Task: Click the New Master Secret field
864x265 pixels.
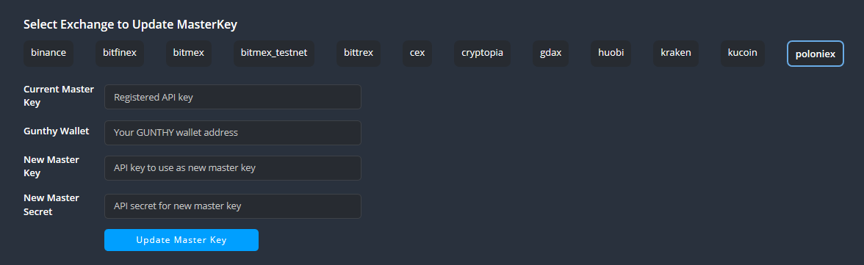Action: pyautogui.click(x=232, y=206)
